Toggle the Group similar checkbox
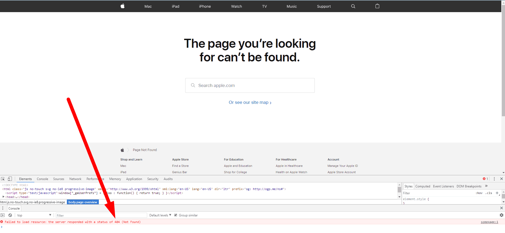The height and width of the screenshot is (233, 505). point(175,215)
